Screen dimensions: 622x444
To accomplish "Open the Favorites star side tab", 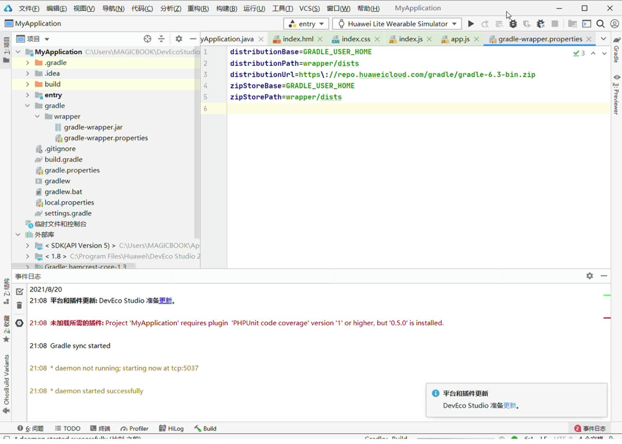I will click(x=6, y=329).
